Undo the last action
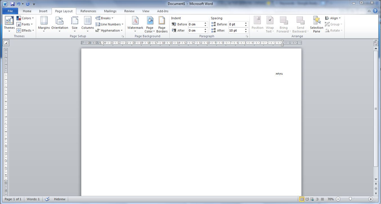 pos(19,4)
